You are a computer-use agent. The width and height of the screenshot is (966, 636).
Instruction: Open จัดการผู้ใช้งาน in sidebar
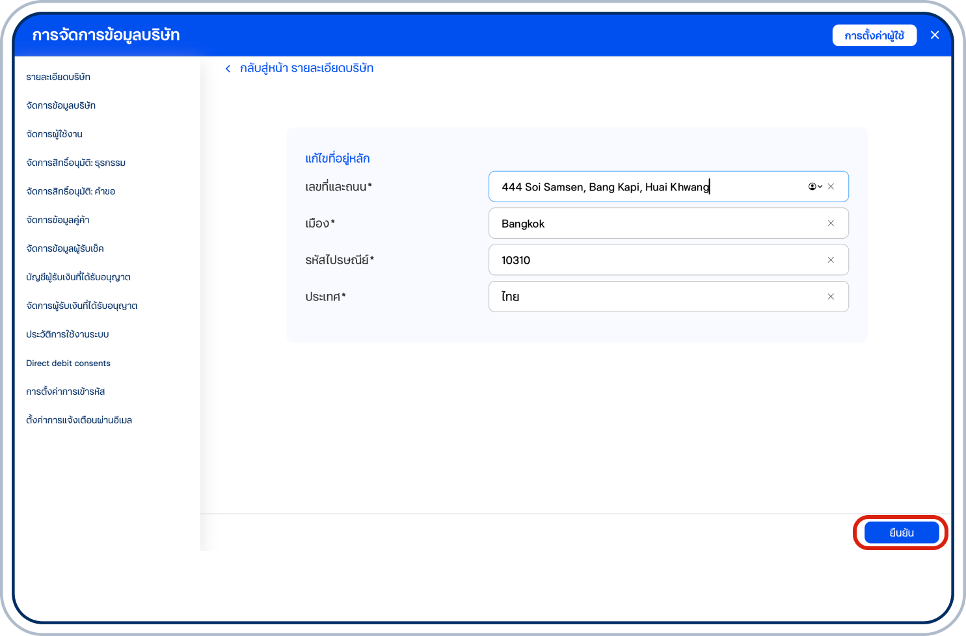click(x=54, y=134)
